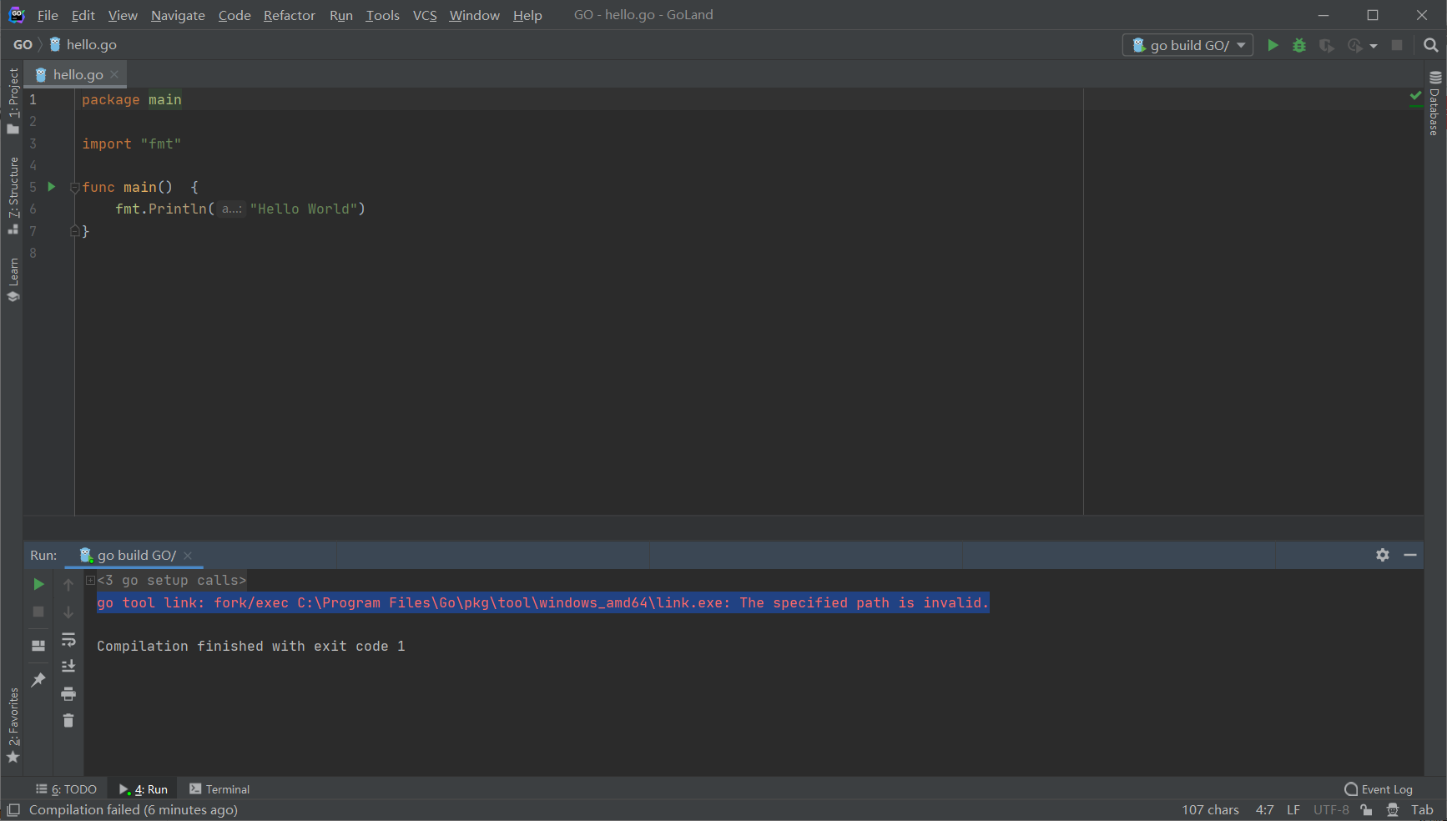Screen dimensions: 1447x821
Task: Open the Tools menu
Action: 382,15
